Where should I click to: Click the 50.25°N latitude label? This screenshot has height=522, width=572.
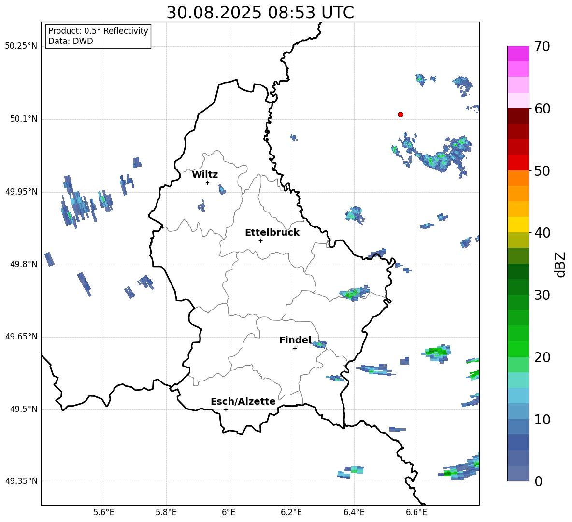coord(21,46)
